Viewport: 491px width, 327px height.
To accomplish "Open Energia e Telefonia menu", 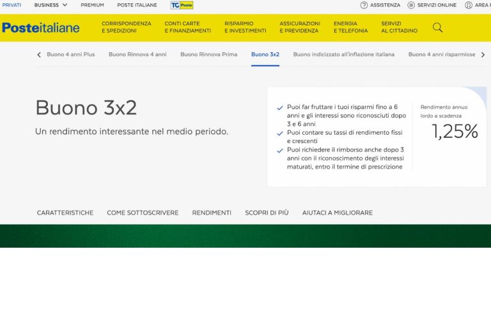I will (x=351, y=27).
